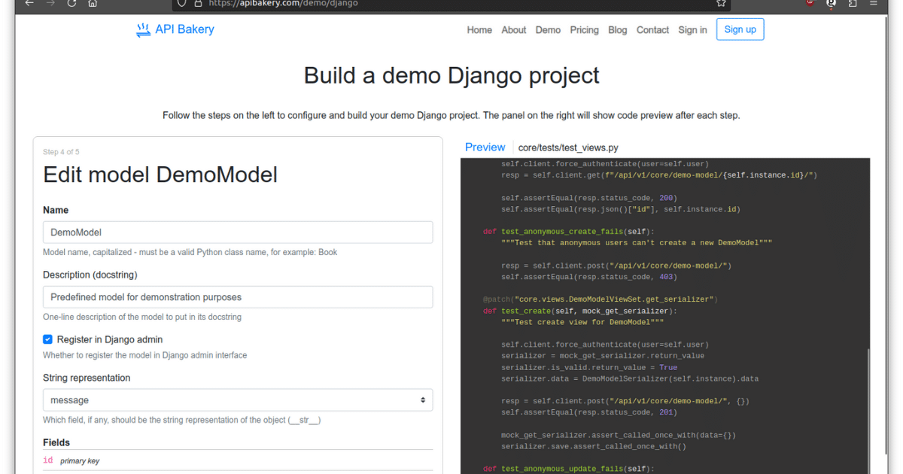This screenshot has height=474, width=903.
Task: Open the Blog section
Action: 617,30
